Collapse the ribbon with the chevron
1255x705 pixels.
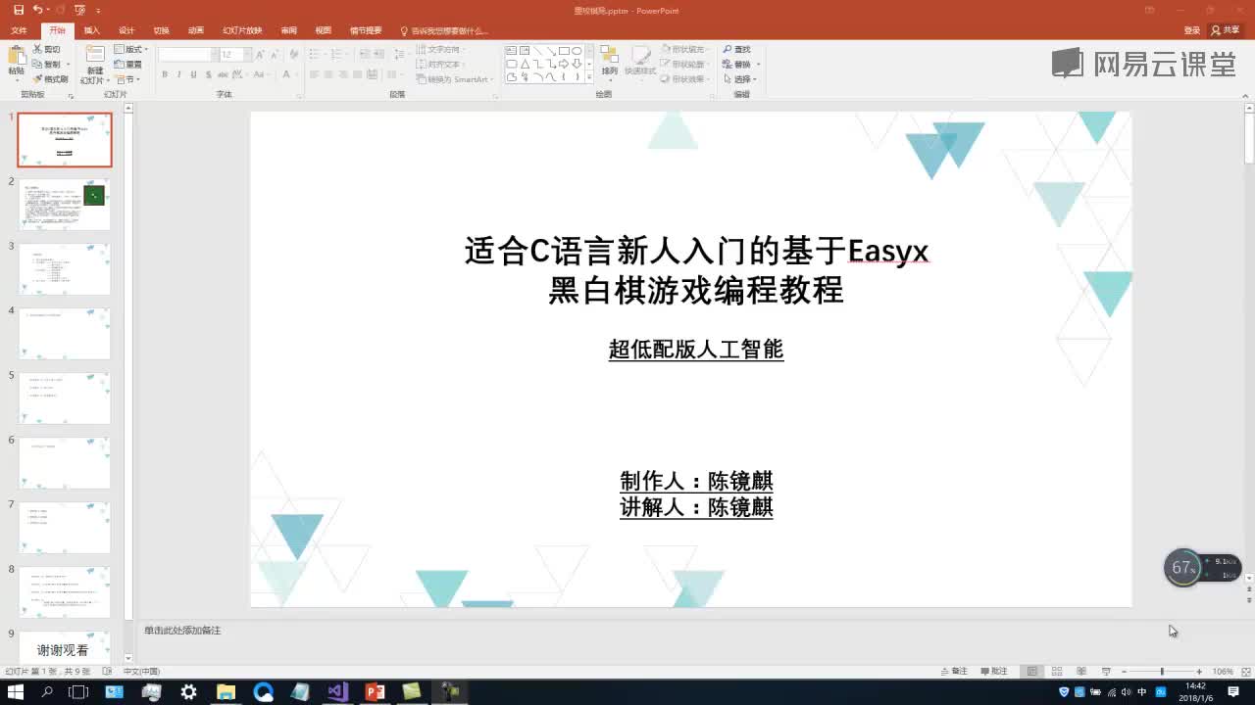[1243, 95]
